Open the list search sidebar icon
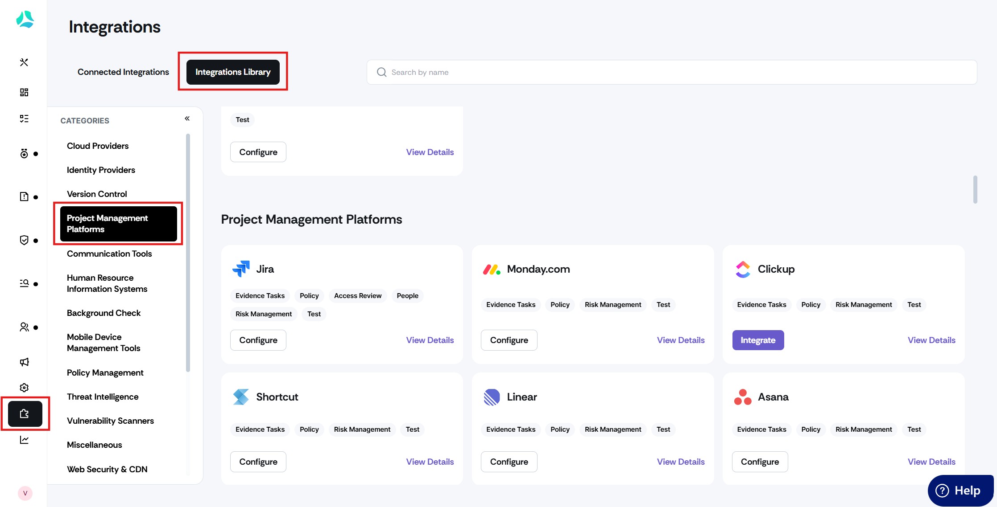997x507 pixels. click(24, 283)
